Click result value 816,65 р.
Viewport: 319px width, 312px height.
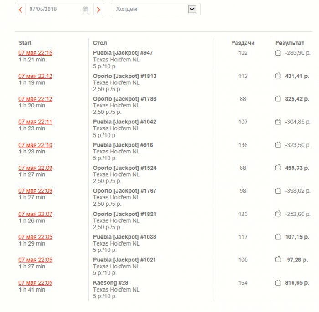pyautogui.click(x=297, y=283)
